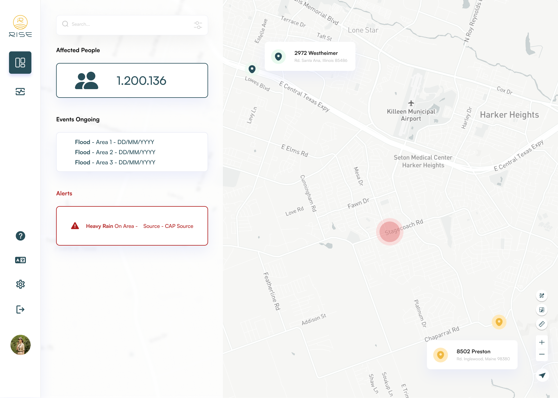
Task: Open Flood - Area 1 event
Action: click(x=115, y=142)
